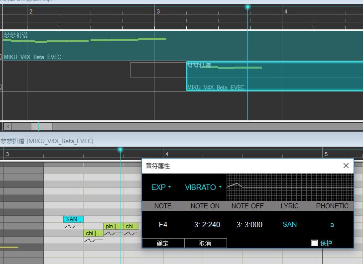Edit the PHONETIC value a
The height and width of the screenshot is (264, 363).
[332, 224]
